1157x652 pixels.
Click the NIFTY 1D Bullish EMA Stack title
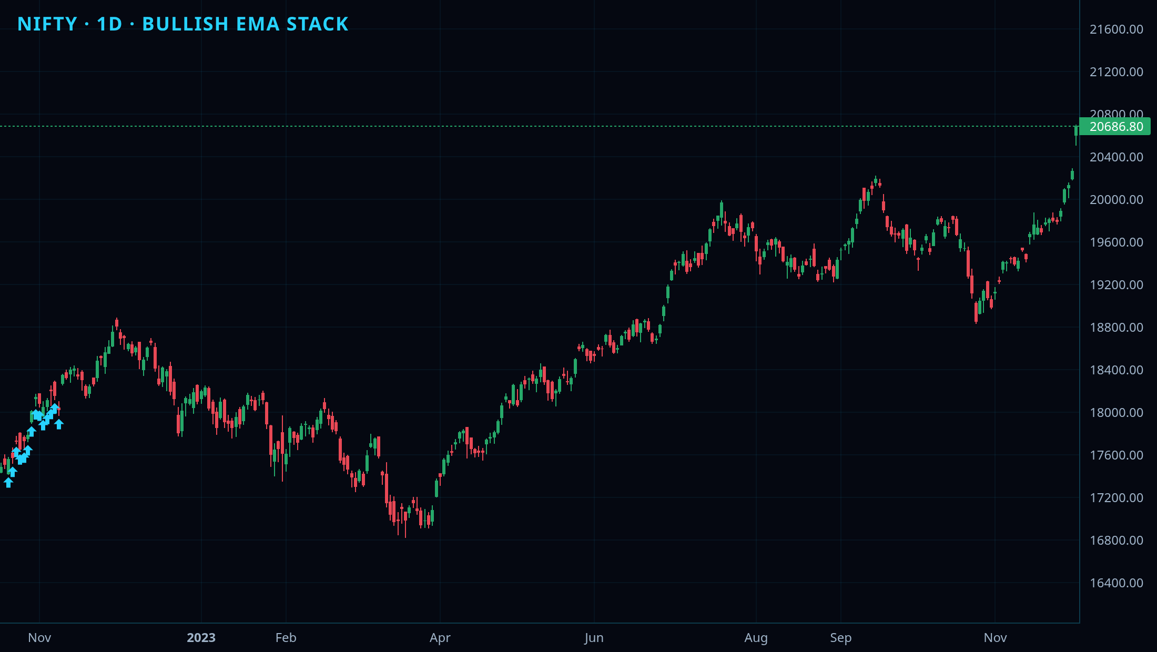(x=182, y=24)
